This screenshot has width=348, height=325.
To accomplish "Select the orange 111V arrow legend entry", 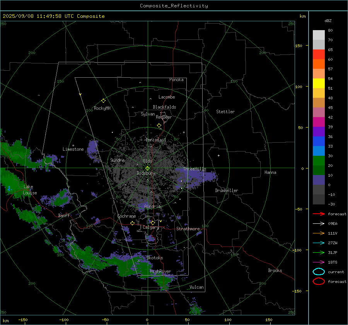I will (x=319, y=233).
